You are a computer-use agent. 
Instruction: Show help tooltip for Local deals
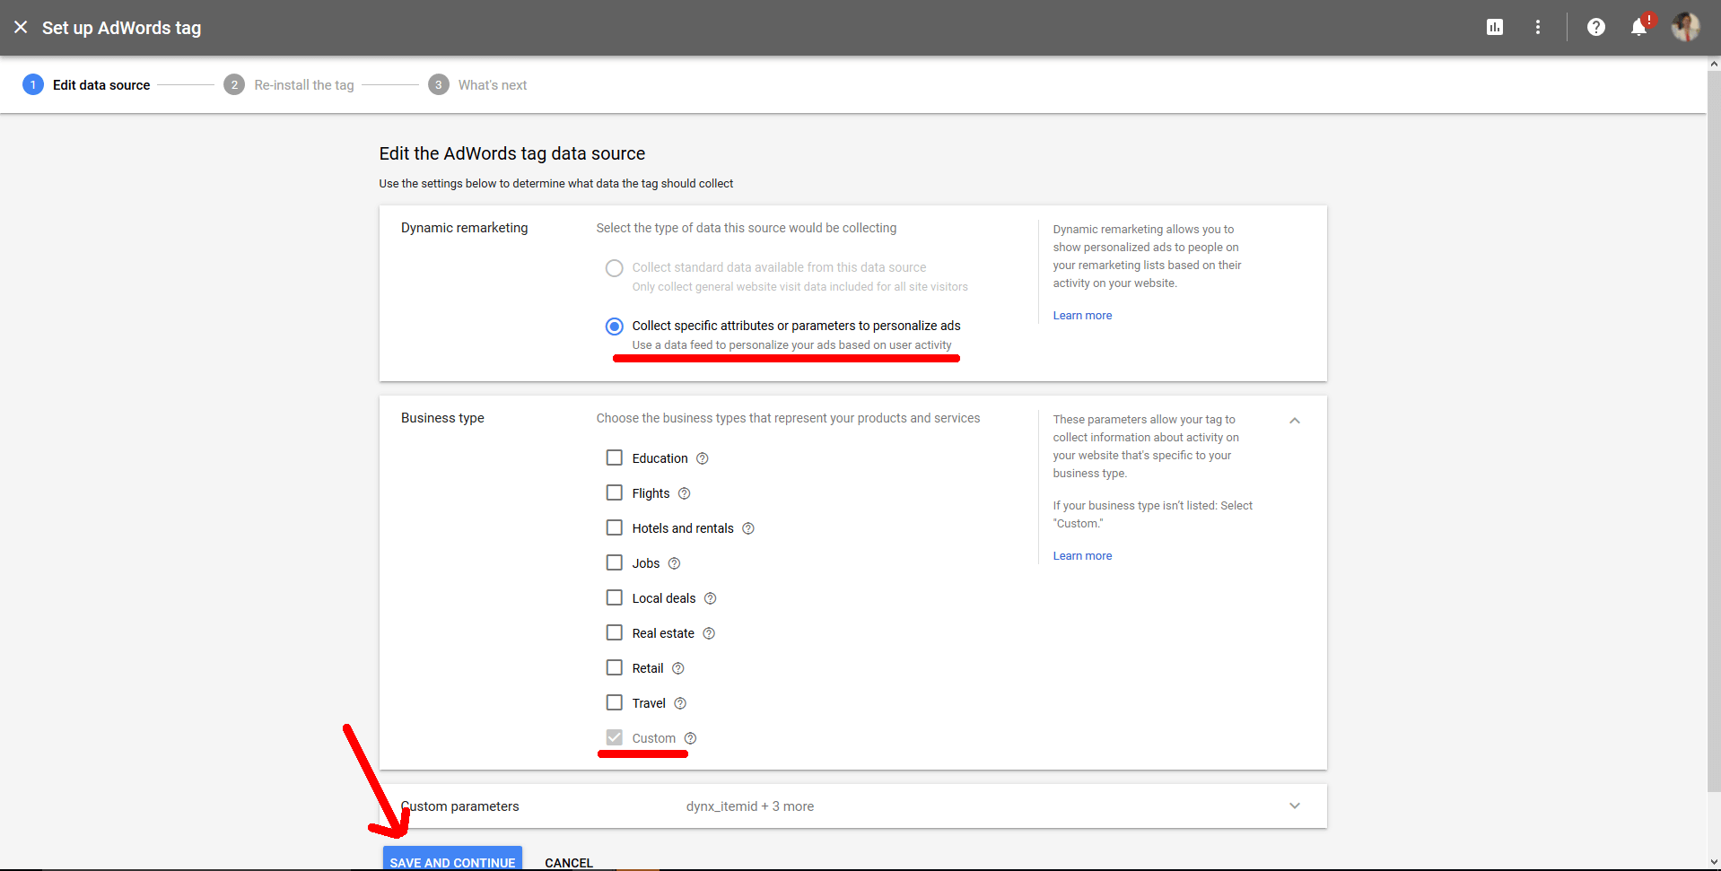click(x=711, y=598)
